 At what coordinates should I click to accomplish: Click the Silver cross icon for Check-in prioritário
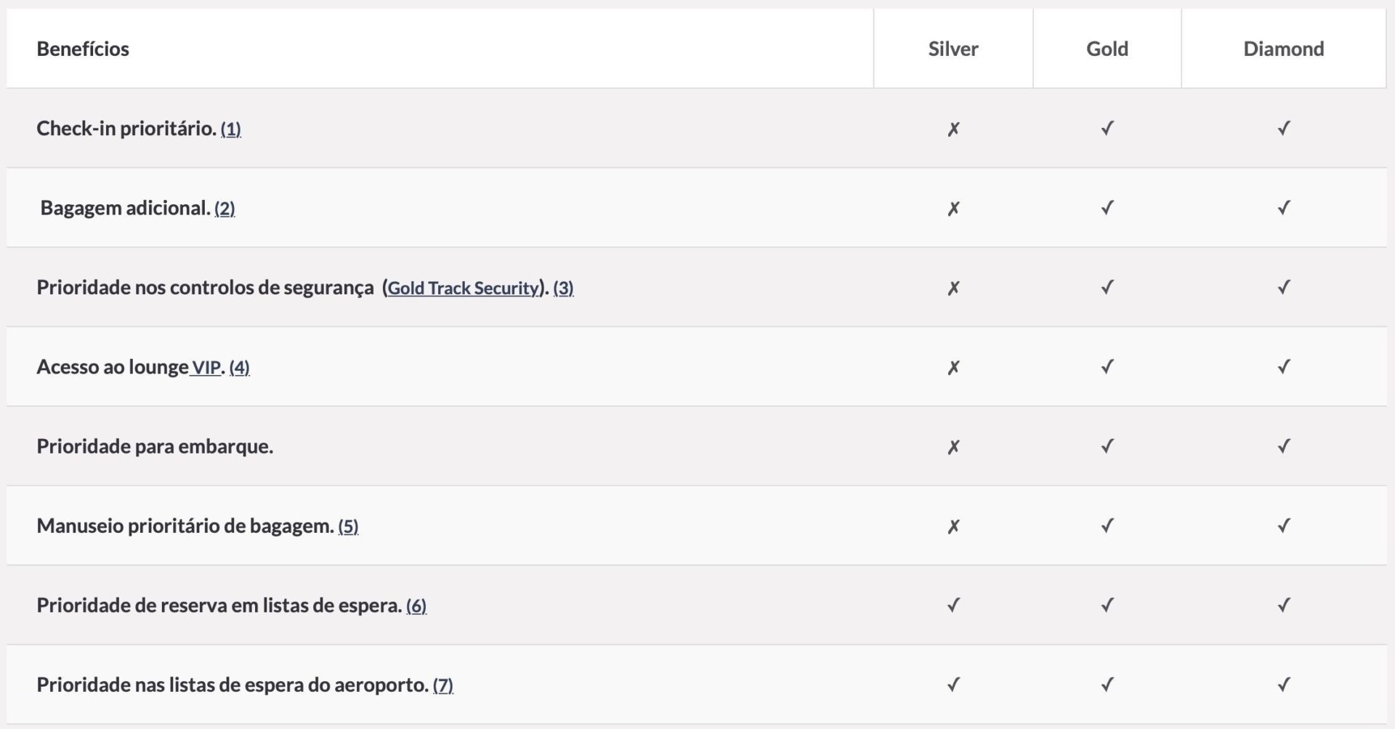(953, 129)
